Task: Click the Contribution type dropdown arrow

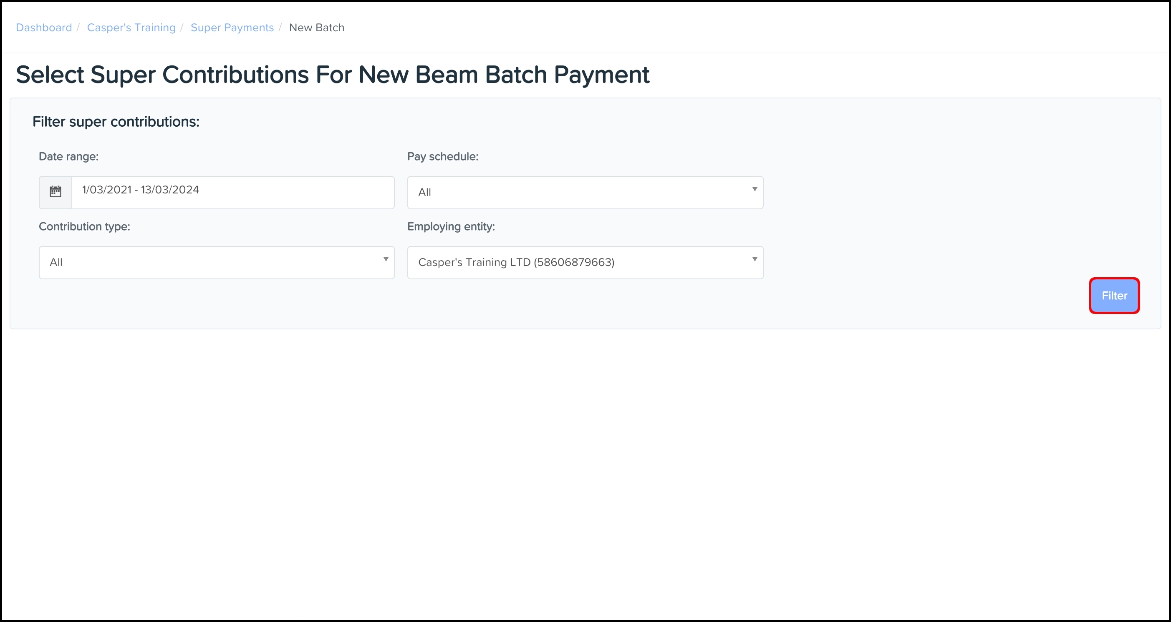Action: [x=386, y=259]
